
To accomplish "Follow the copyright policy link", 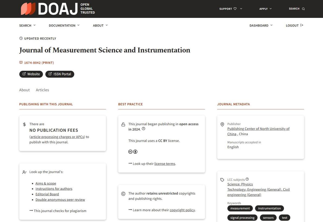I will (182, 210).
